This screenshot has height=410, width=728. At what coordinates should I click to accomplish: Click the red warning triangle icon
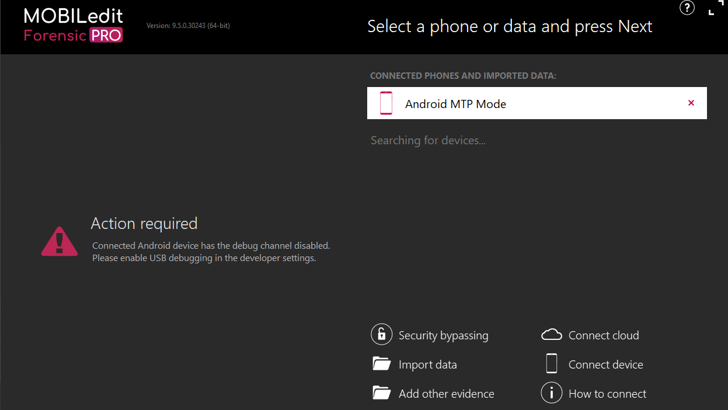click(x=60, y=241)
